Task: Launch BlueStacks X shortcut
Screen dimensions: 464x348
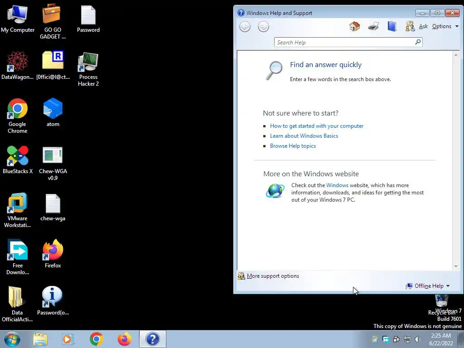Action: [18, 159]
